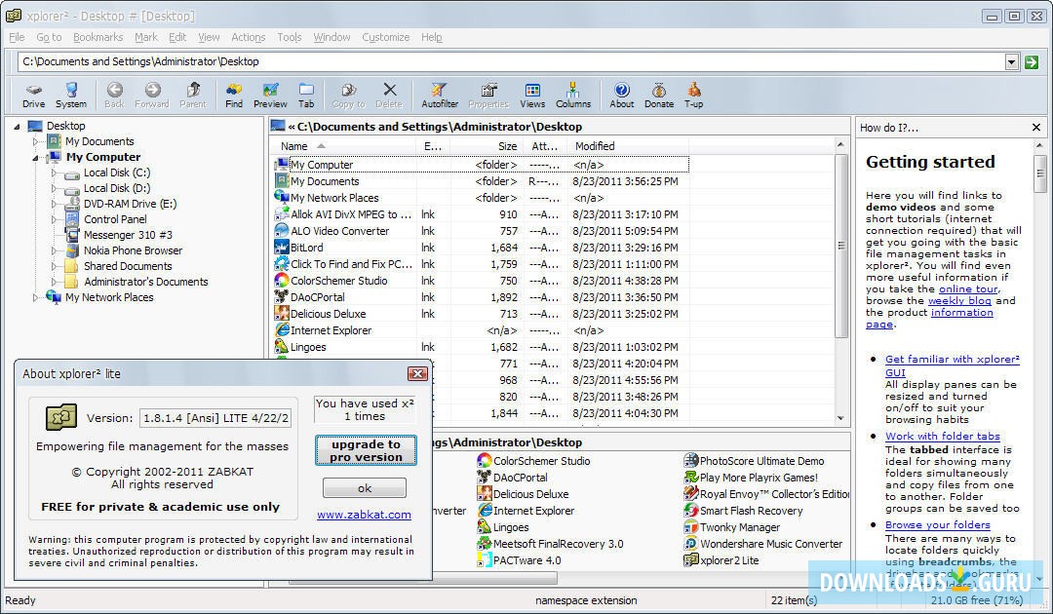The image size is (1053, 614).
Task: Click the Donate toolbar icon
Action: (659, 95)
